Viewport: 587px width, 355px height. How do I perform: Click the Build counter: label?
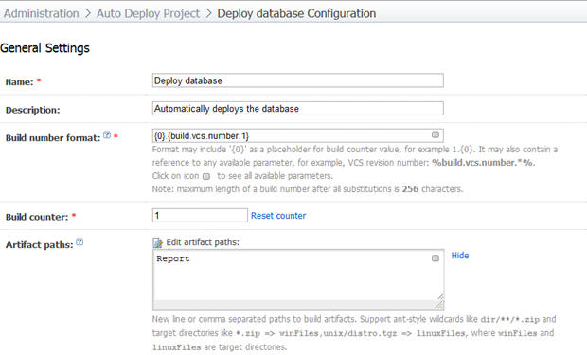37,217
